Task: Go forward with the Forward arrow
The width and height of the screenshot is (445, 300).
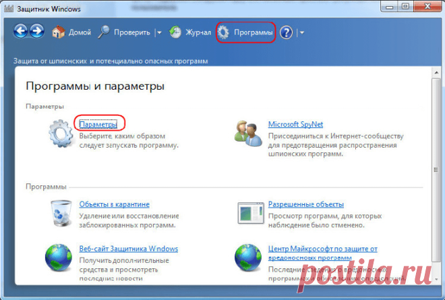Action: [x=37, y=31]
